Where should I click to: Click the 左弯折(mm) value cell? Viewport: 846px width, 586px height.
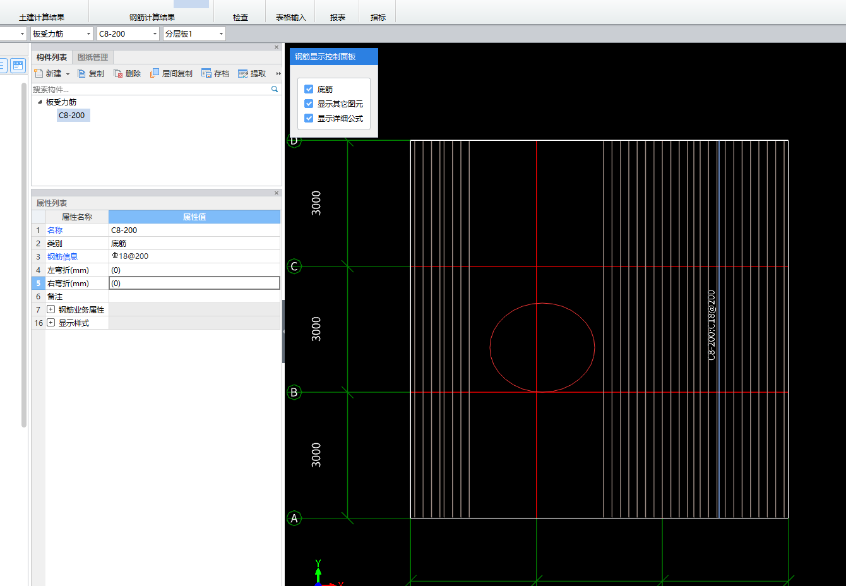[x=194, y=270]
